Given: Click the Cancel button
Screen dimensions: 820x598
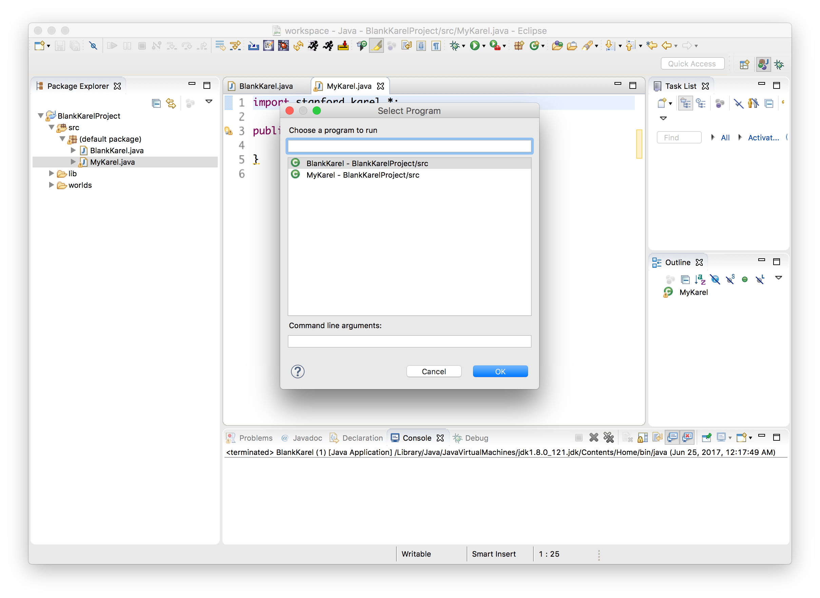Looking at the screenshot, I should pos(434,372).
